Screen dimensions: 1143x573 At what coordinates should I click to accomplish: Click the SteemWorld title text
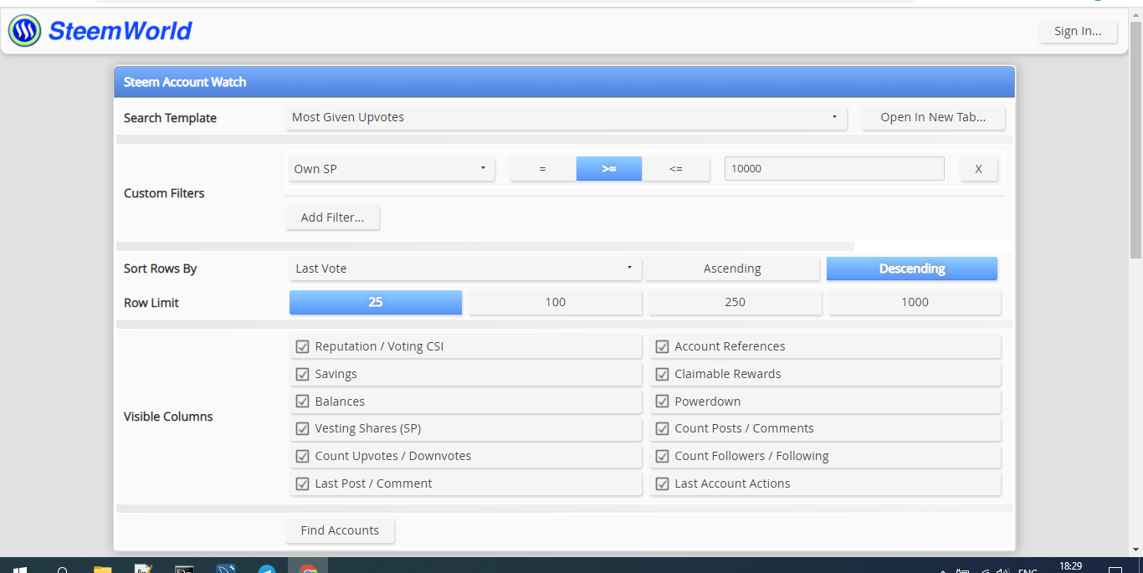(120, 31)
